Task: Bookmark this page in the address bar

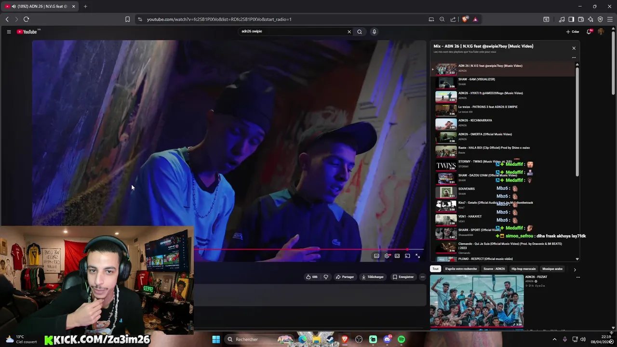Action: [x=127, y=19]
